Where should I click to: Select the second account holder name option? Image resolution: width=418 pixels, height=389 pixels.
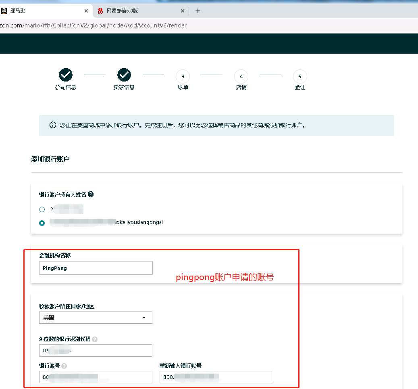pos(42,222)
